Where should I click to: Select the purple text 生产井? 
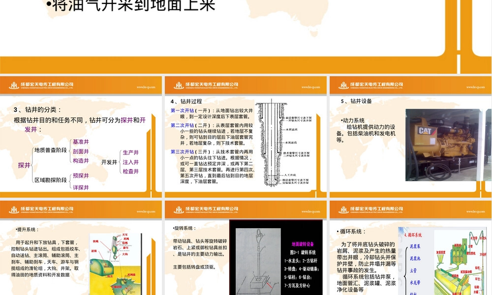(130, 153)
